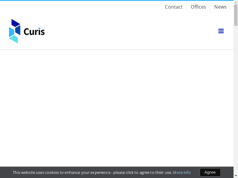
Task: Open the hamburger navigation menu
Action: [x=221, y=31]
